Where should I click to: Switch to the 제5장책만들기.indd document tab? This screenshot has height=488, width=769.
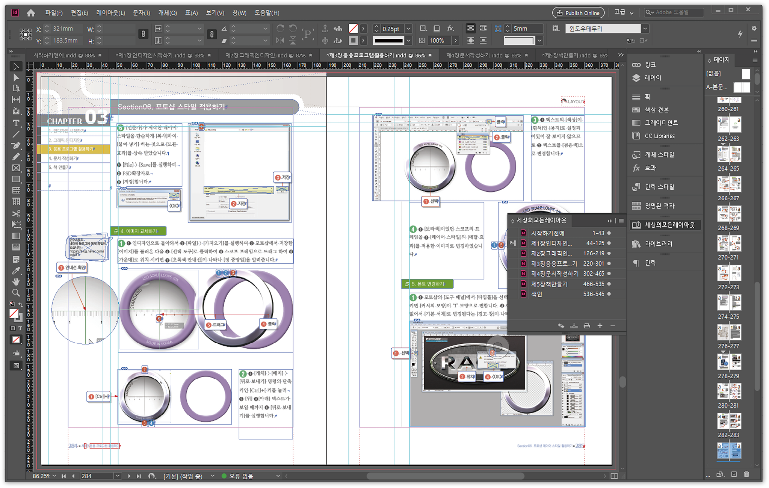575,55
